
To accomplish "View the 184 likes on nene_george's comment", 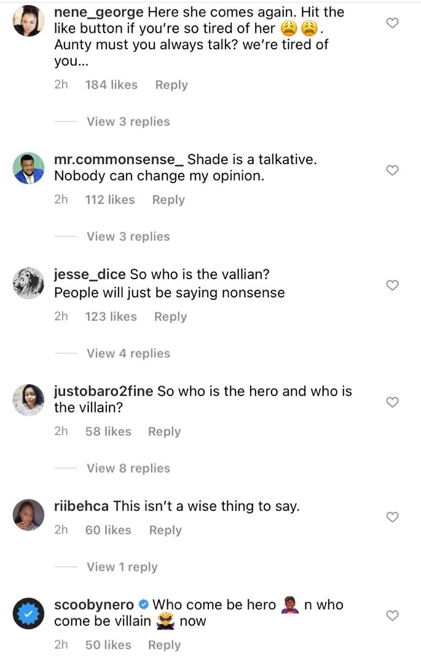I will [111, 85].
